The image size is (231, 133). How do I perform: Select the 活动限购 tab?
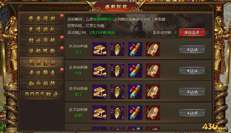pyautogui.click(x=42, y=52)
